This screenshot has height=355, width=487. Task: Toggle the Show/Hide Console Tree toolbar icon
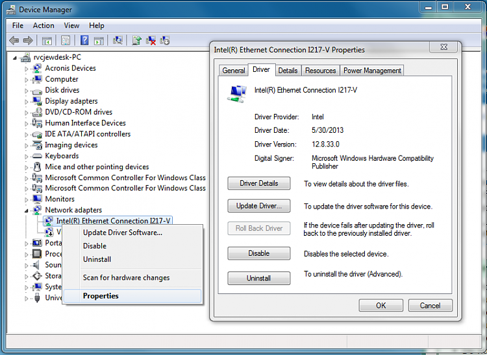(47, 41)
